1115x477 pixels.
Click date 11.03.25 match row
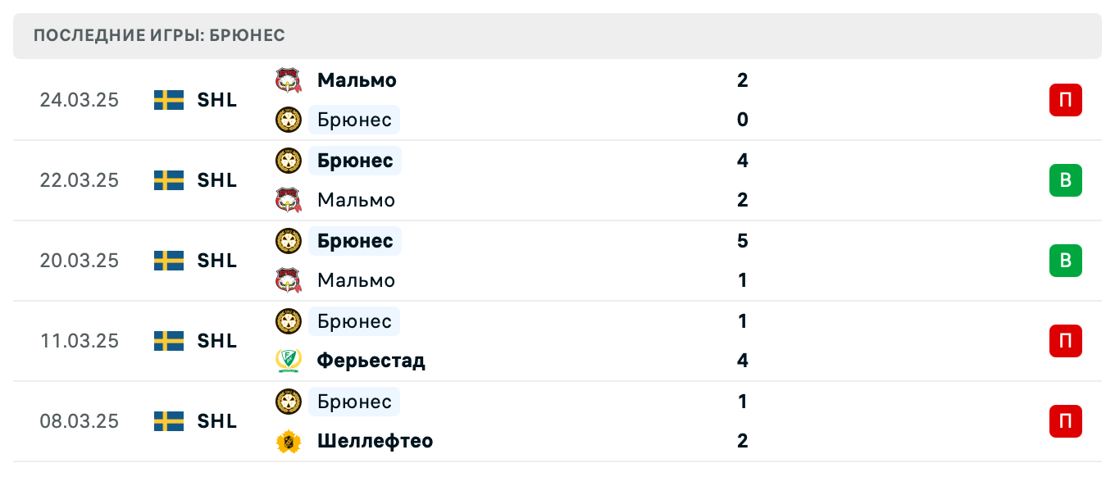pos(80,341)
